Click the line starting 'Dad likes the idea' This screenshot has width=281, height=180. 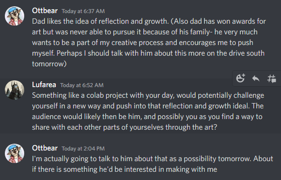(x=149, y=21)
